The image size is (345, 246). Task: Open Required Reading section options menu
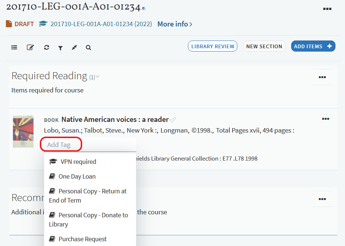322,77
